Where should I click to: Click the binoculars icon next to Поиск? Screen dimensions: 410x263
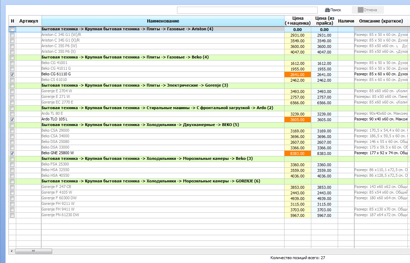pyautogui.click(x=327, y=10)
